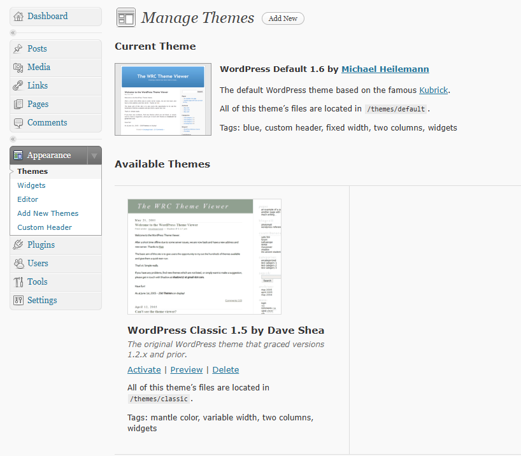
Task: Select Add New Themes in submenu
Action: pyautogui.click(x=48, y=213)
